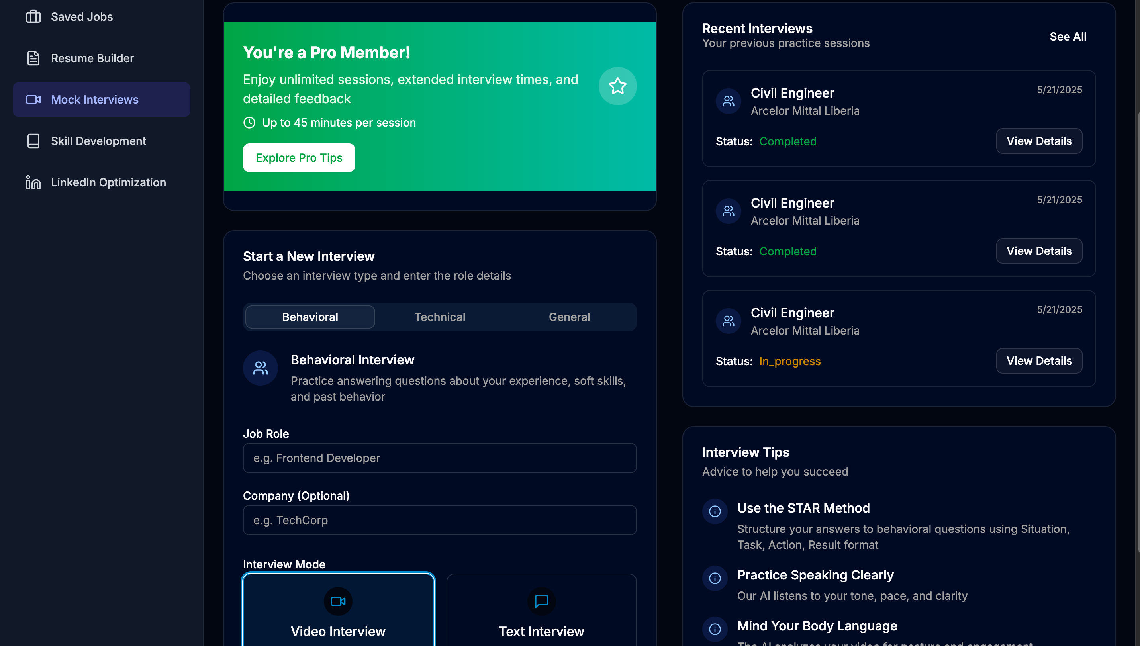Click the Video Interview camera icon
The height and width of the screenshot is (646, 1140).
point(338,601)
